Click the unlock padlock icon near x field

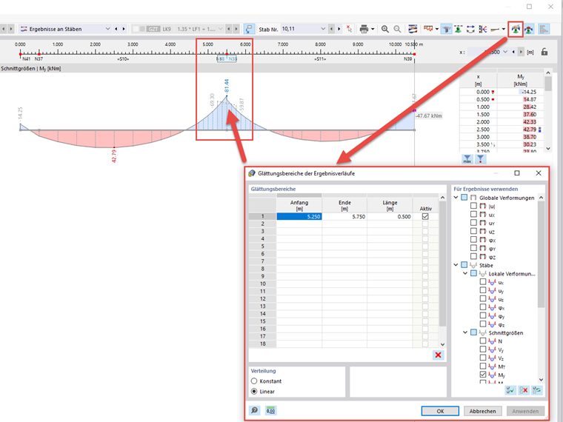pos(544,52)
